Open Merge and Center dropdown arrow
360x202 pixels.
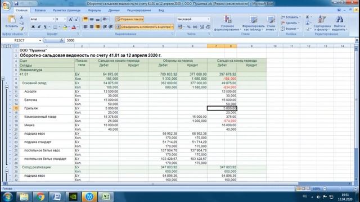[x=172, y=27]
